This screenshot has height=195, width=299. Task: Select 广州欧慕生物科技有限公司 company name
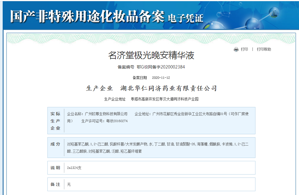(x=106, y=114)
